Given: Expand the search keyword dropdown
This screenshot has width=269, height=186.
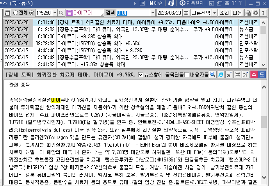Looking at the screenshot, I should pos(153,13).
